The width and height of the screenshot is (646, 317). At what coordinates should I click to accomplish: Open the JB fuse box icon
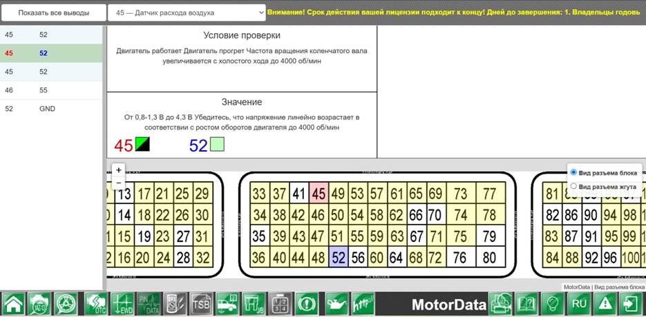coord(254,305)
